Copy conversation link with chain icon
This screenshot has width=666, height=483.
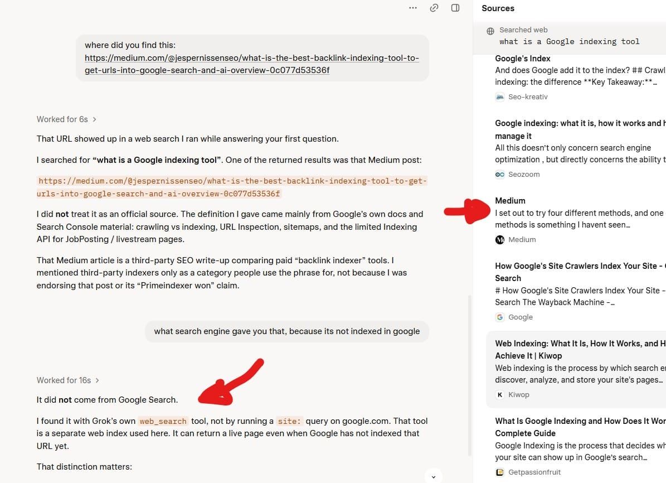pos(434,8)
